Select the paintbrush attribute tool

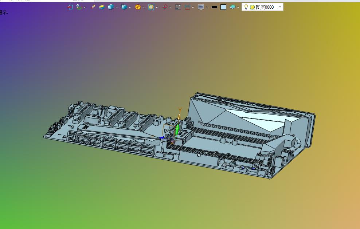coord(93,7)
